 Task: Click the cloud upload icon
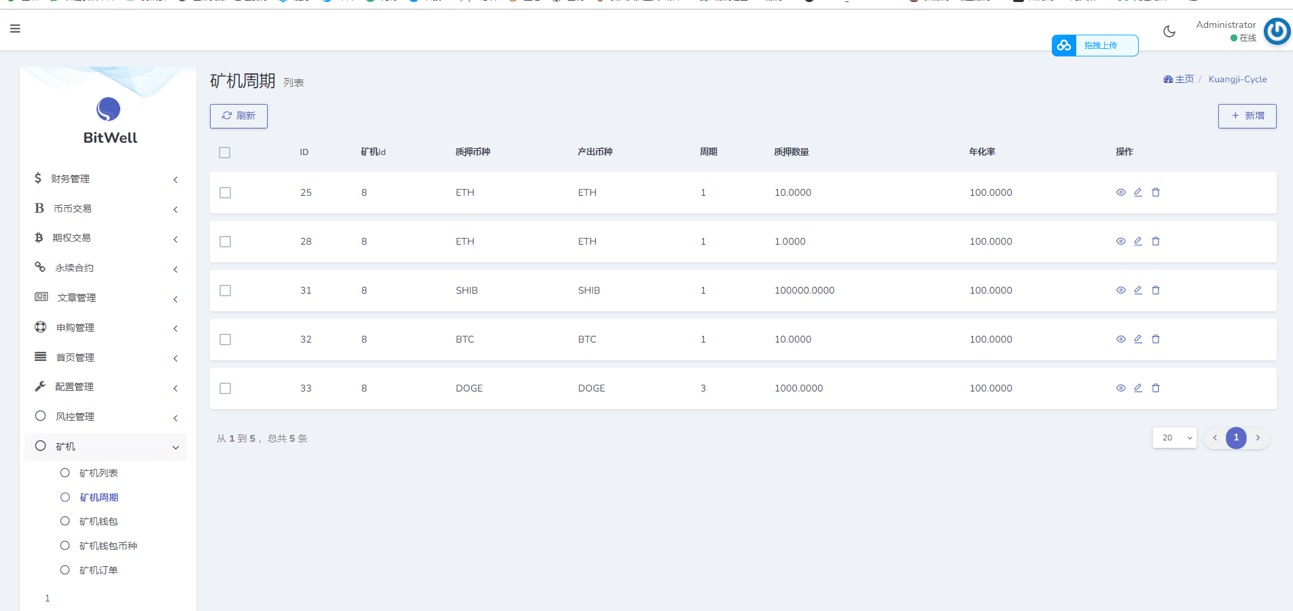[1064, 46]
